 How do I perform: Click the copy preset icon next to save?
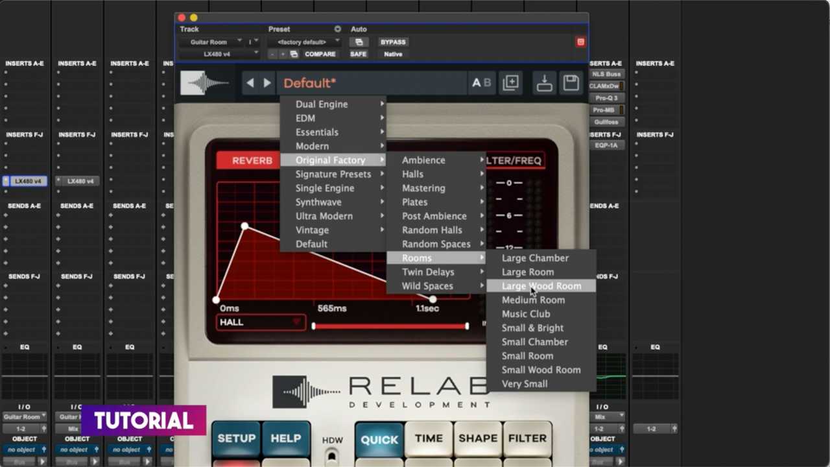click(511, 82)
